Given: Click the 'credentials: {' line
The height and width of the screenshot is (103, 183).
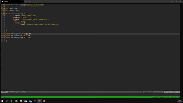Looking at the screenshot, I should click(x=19, y=23).
